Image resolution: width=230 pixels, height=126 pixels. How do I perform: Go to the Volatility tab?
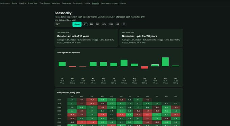coord(87,3)
